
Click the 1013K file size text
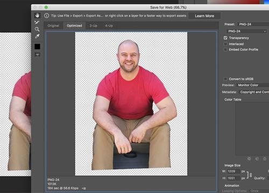click(x=52, y=184)
